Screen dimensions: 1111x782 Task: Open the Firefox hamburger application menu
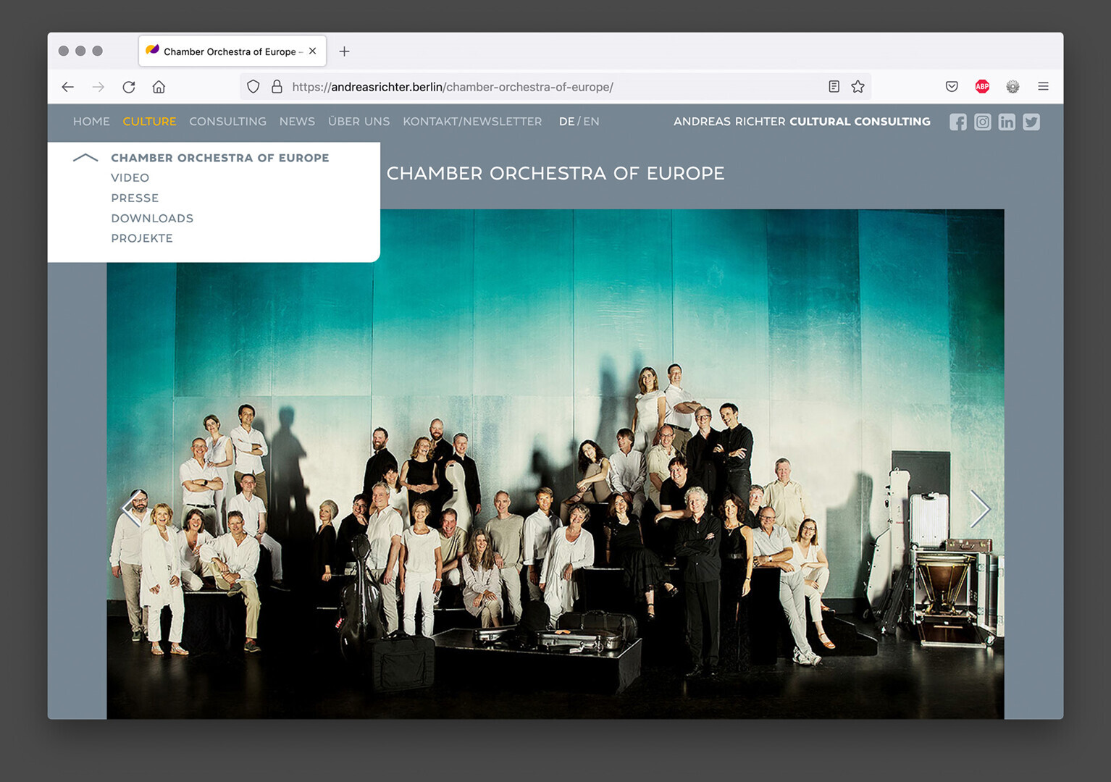click(1043, 87)
